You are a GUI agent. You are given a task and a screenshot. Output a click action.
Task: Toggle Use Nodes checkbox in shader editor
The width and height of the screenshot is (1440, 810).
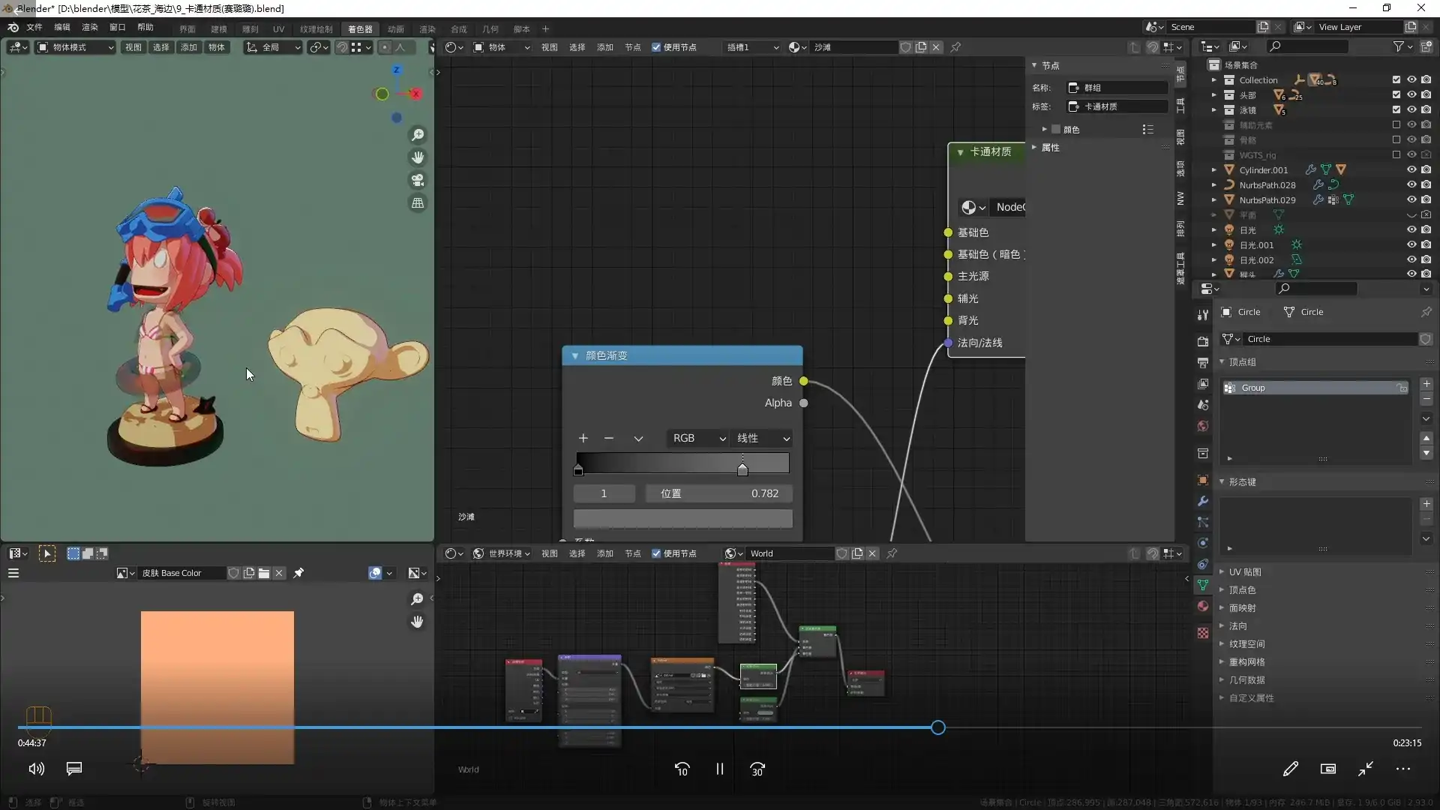[656, 47]
